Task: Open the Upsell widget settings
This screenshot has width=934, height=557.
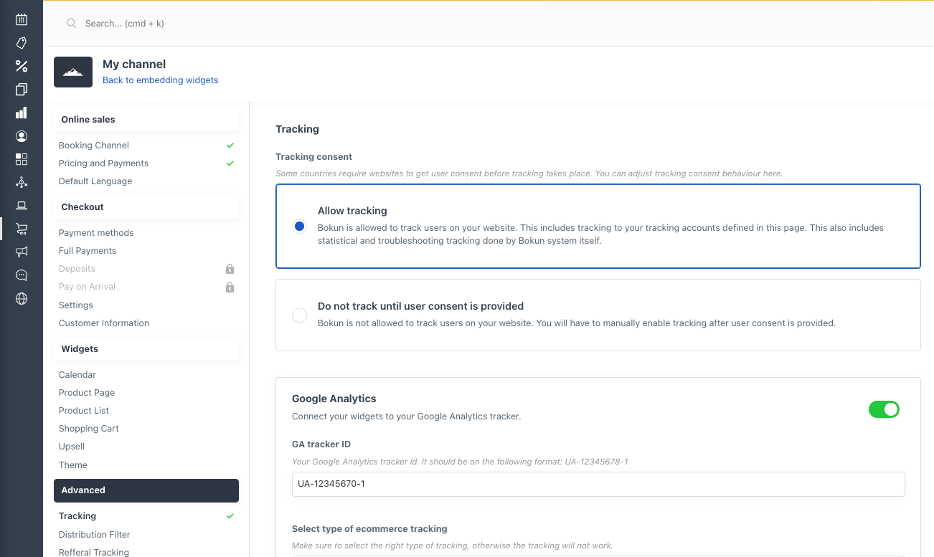Action: coord(72,447)
